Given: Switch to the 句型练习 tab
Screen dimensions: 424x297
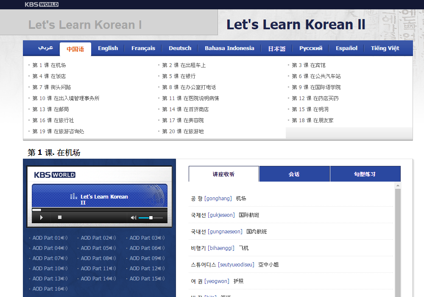Looking at the screenshot, I should [365, 174].
